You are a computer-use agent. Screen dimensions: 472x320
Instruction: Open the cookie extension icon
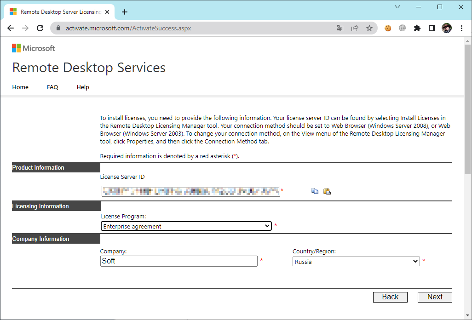click(x=388, y=28)
